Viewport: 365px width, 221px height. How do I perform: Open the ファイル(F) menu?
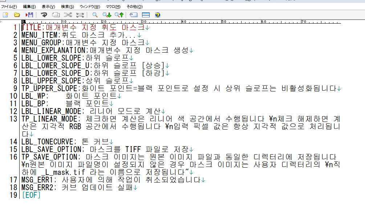(9, 7)
